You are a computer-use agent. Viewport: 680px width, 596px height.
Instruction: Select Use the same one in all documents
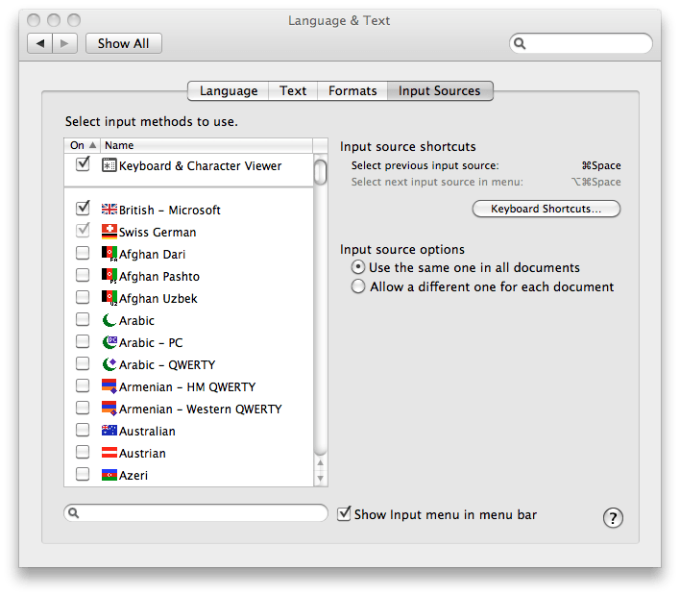(x=358, y=267)
